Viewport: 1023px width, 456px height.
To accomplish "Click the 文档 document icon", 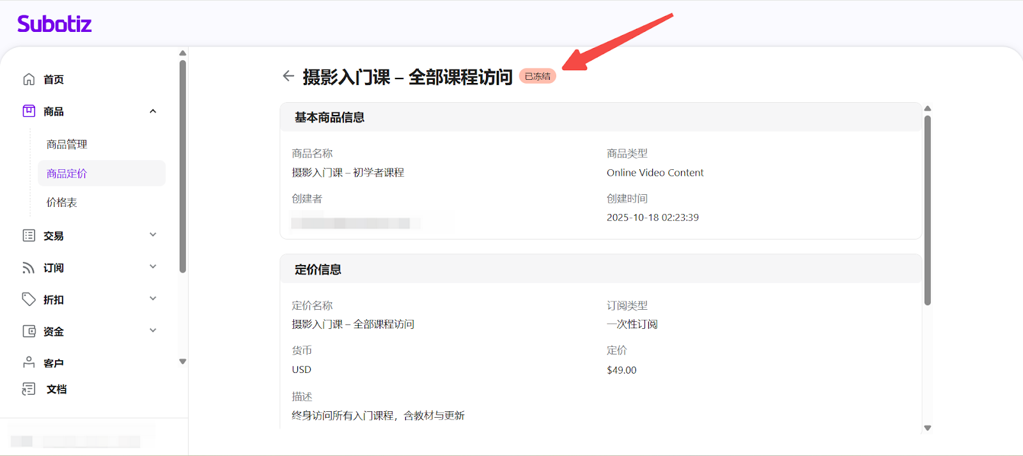I will (x=29, y=389).
